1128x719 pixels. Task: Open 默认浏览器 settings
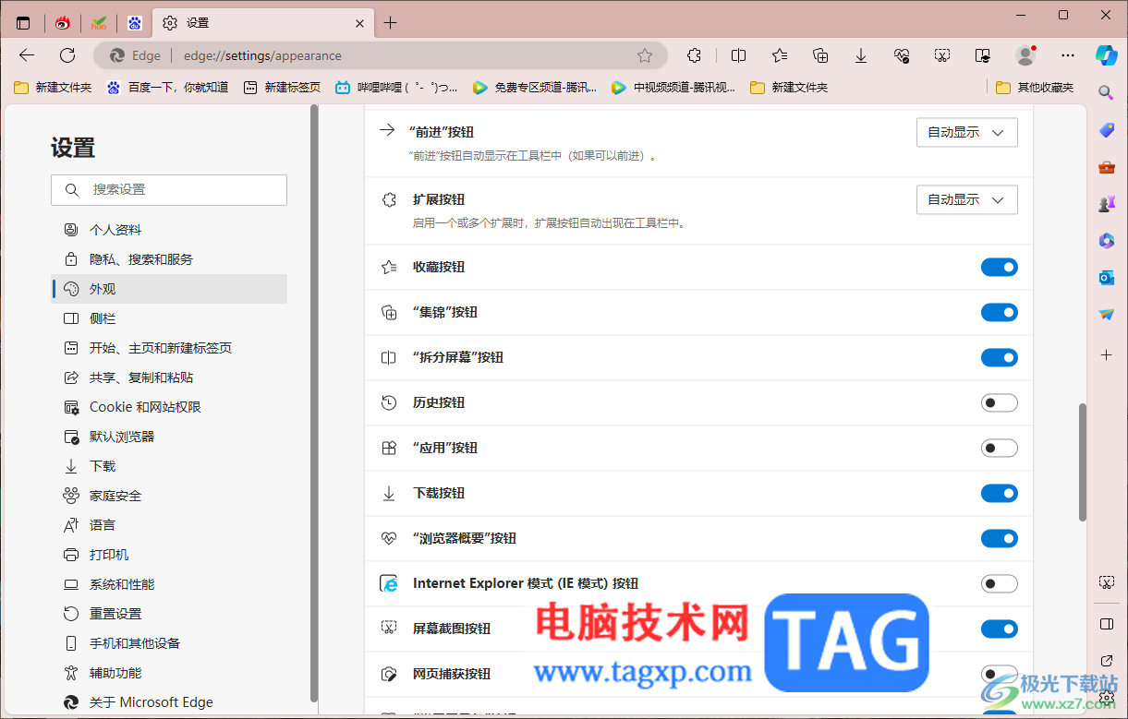point(169,437)
